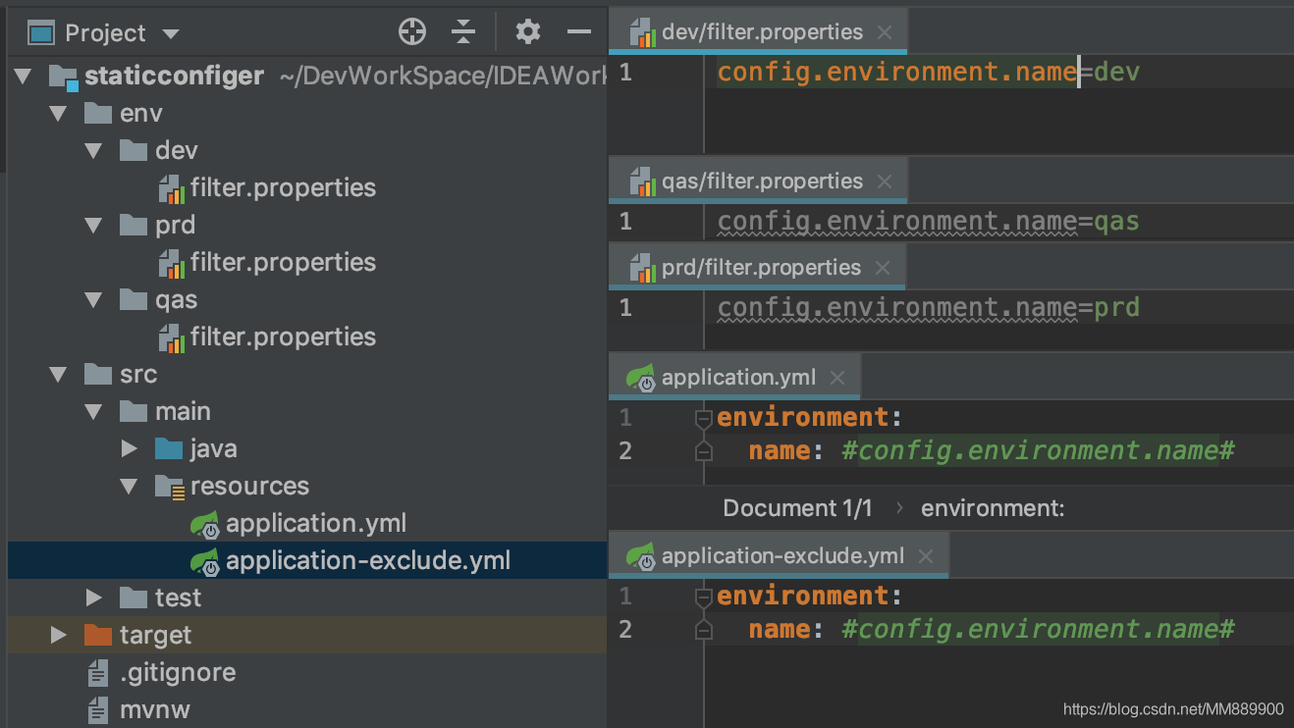Viewport: 1294px width, 728px height.
Task: Select filter.properties under prd folder
Action: click(x=283, y=262)
